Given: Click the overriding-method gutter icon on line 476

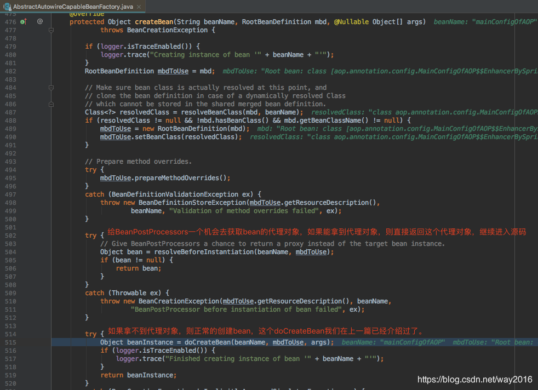Looking at the screenshot, I should coord(24,21).
